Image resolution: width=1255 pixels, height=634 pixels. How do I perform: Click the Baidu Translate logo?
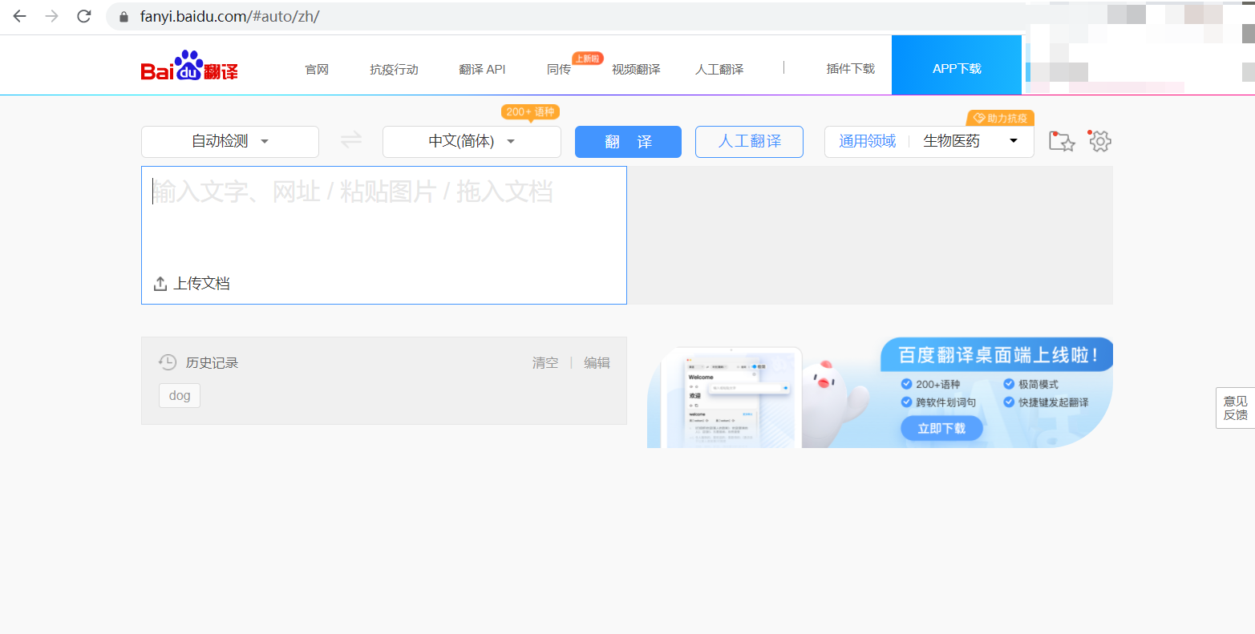[x=189, y=66]
